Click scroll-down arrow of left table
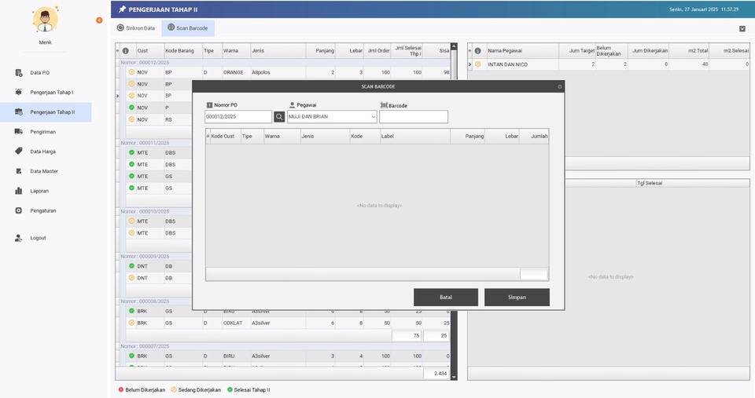The height and width of the screenshot is (398, 755). pyautogui.click(x=454, y=378)
